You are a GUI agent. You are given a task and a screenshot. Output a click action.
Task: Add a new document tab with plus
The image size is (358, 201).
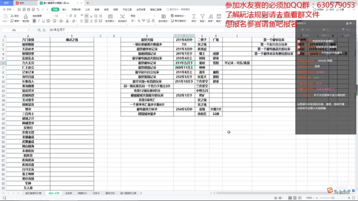tap(88, 3)
